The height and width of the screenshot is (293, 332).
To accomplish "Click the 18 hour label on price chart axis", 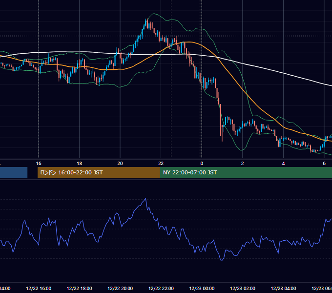I will point(80,164).
